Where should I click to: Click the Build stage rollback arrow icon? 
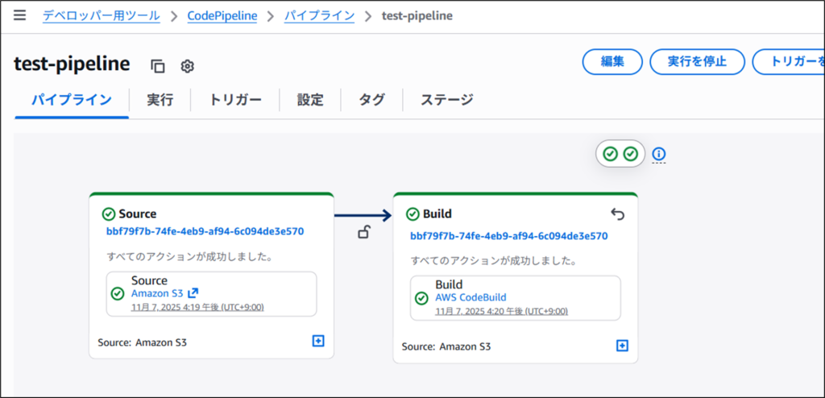617,214
